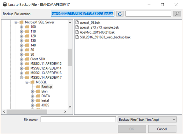Select file icon of apecal_s73_r73_sample.bak
183x134 pixels.
[77, 27]
